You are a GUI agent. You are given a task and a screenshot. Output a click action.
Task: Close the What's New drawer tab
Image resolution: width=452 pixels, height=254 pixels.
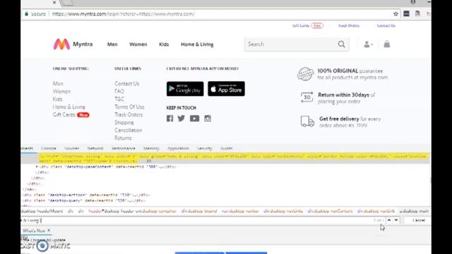(49, 231)
